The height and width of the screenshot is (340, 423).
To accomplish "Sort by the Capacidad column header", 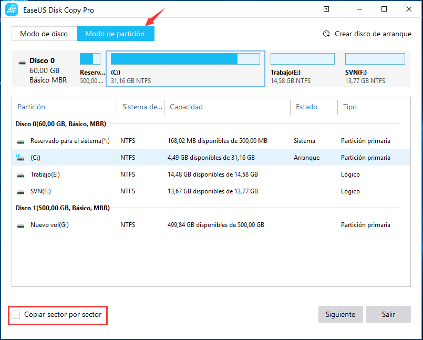I will point(186,107).
